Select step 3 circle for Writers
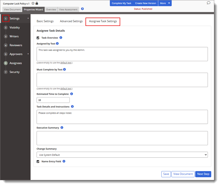 click(x=6, y=36)
